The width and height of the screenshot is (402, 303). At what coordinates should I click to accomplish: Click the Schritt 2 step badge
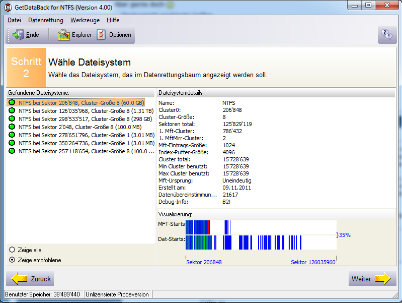[x=26, y=68]
